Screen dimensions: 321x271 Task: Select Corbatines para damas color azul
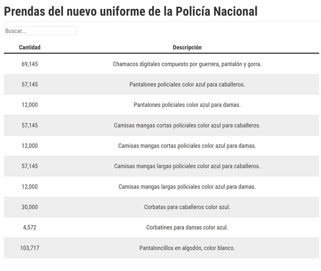pos(187,227)
